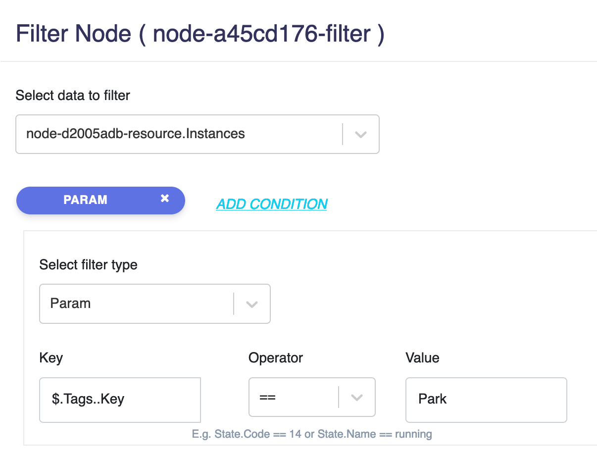
Task: Click the ADD CONDITION link
Action: pos(272,204)
